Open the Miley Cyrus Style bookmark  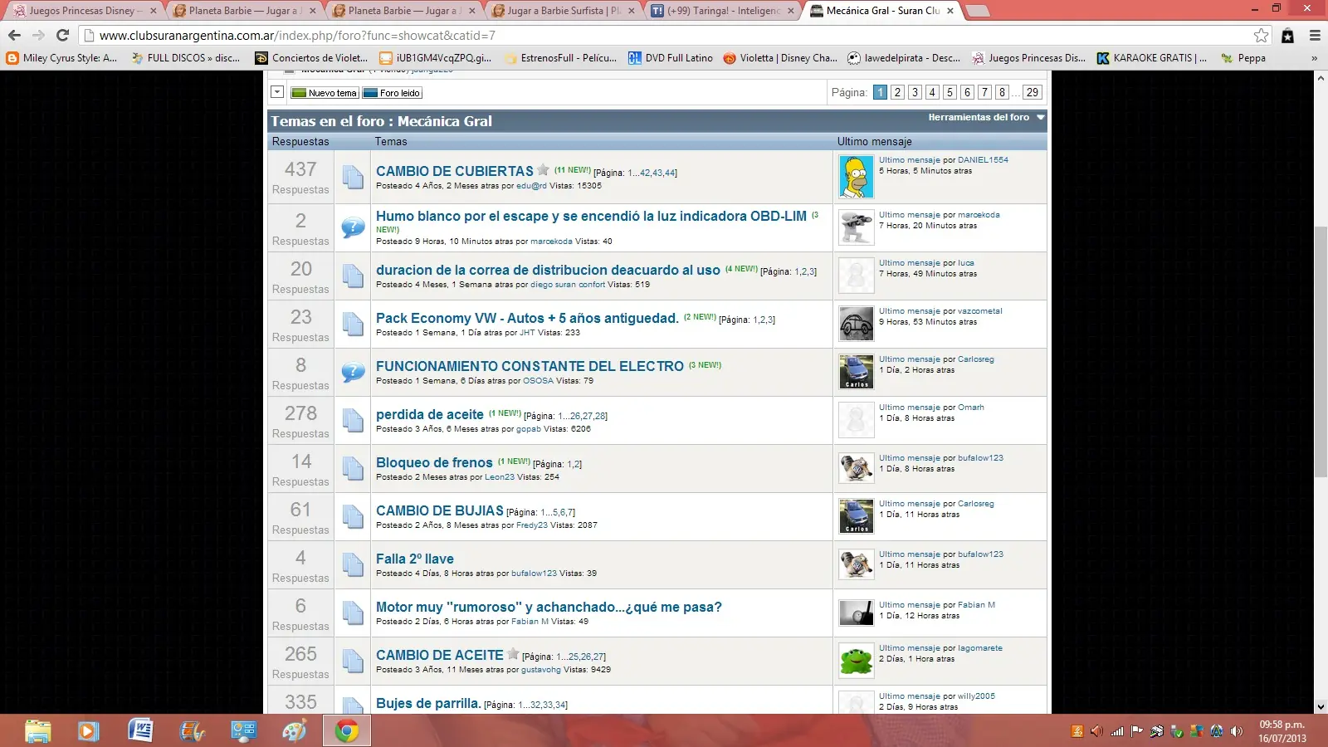62,58
